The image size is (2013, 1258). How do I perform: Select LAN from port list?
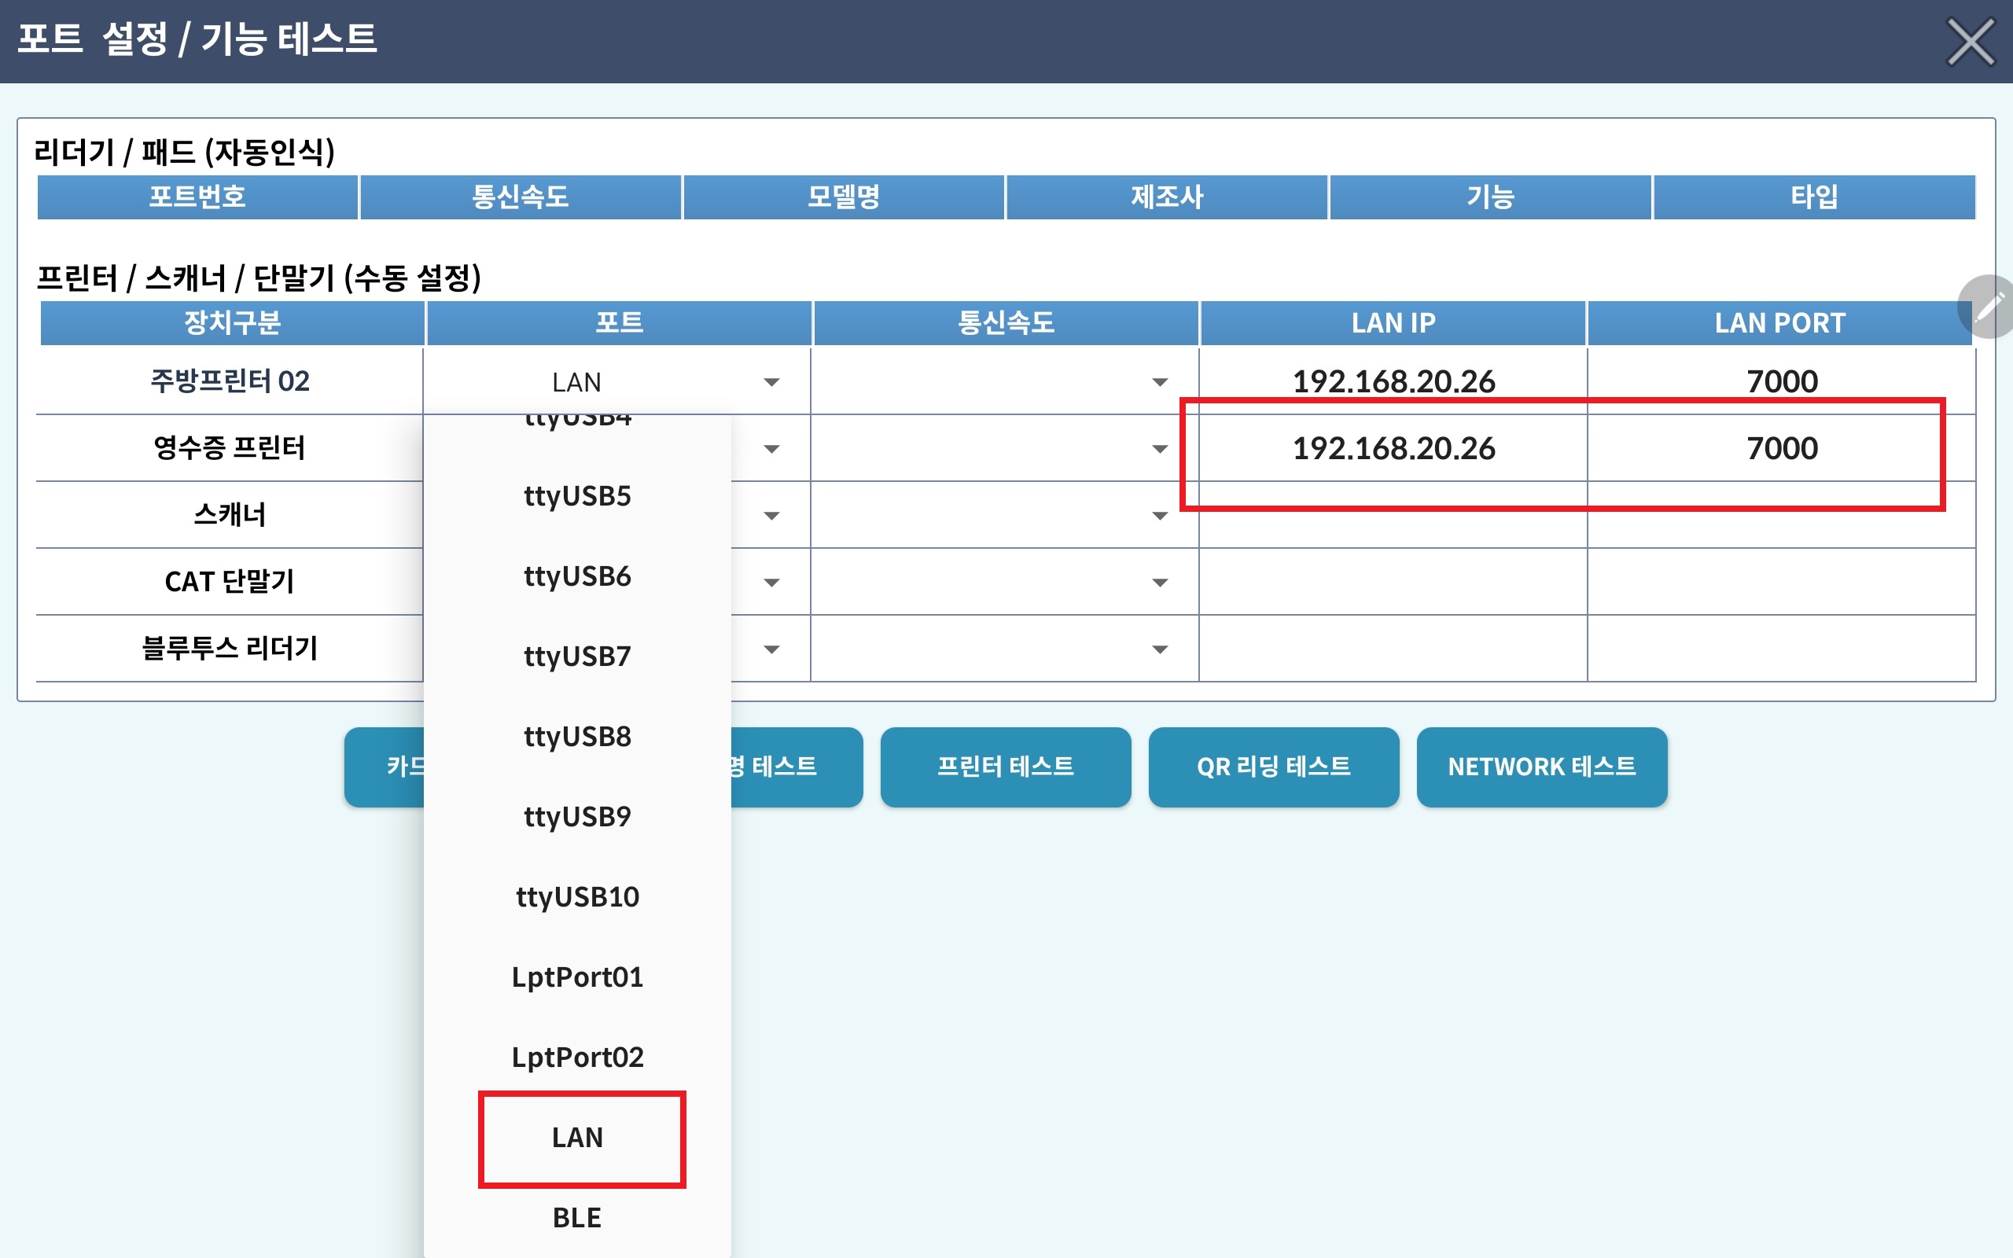click(x=577, y=1138)
